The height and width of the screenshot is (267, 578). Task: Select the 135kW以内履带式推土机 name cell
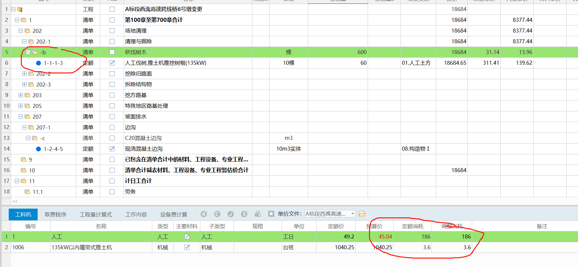tap(101, 247)
